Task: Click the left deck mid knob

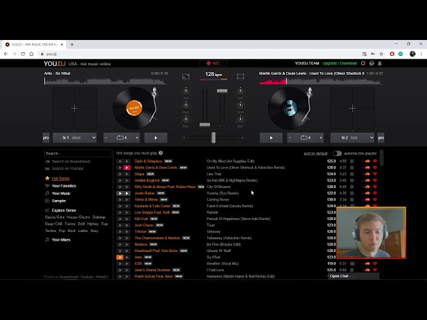Action: point(185,92)
